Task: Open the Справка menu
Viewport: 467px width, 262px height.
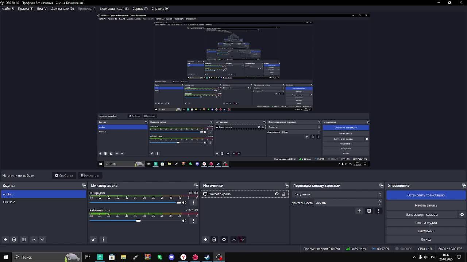Action: click(160, 8)
